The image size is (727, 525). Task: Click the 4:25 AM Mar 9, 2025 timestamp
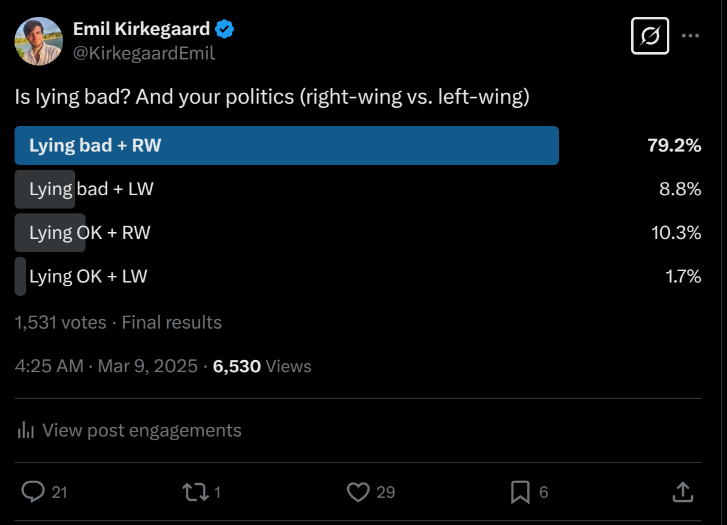coord(106,366)
